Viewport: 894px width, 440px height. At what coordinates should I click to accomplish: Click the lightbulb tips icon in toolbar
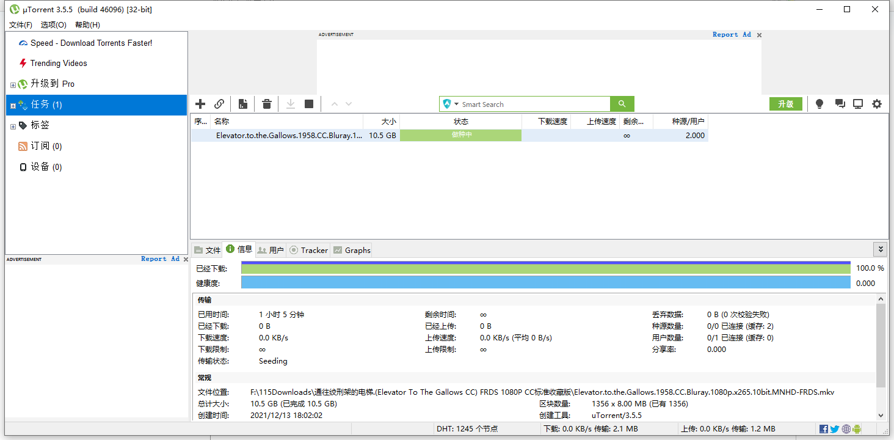pyautogui.click(x=819, y=104)
